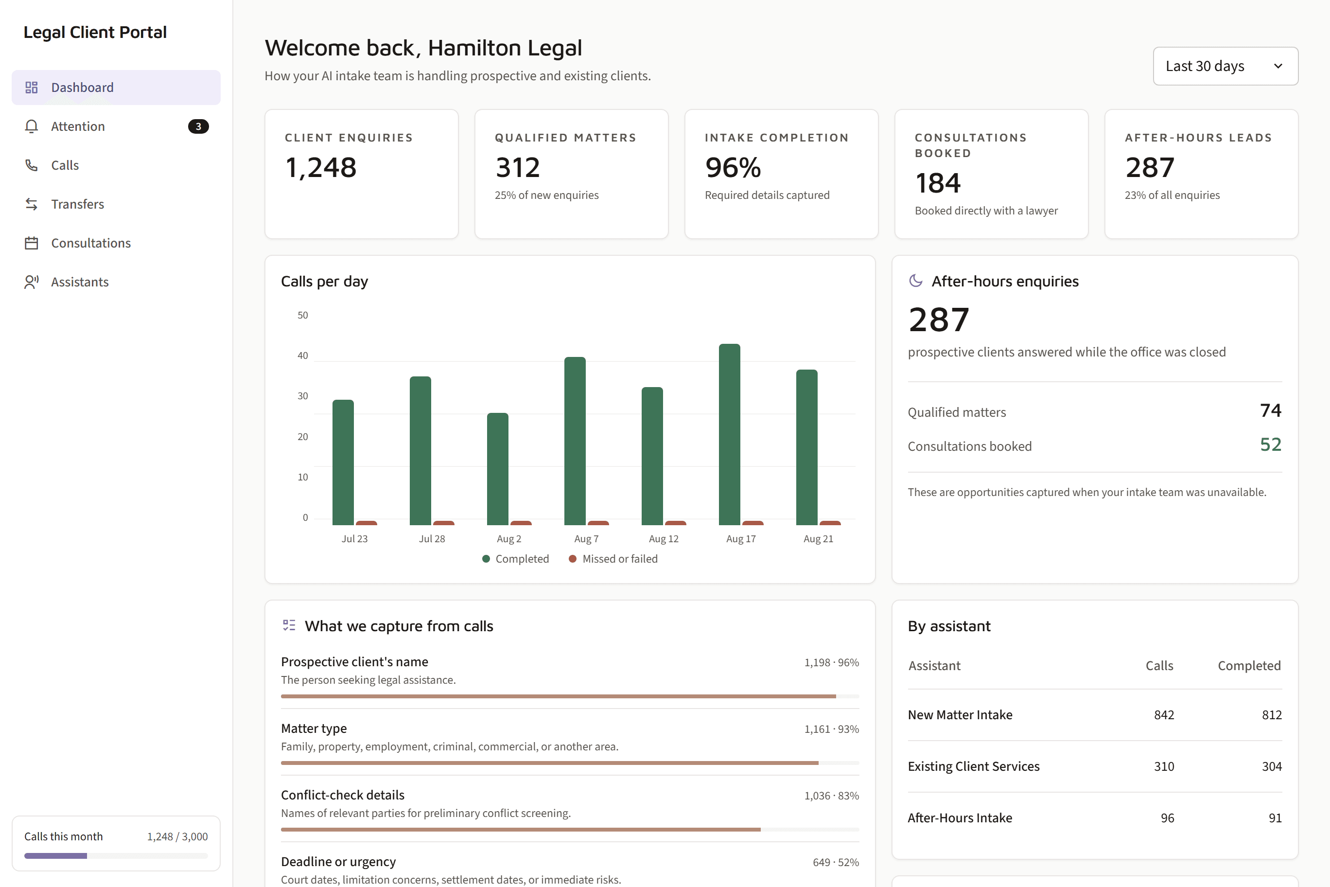Screen dimensions: 1330x887
Task: Click the Aug 17 completed calls bar
Action: tap(730, 434)
